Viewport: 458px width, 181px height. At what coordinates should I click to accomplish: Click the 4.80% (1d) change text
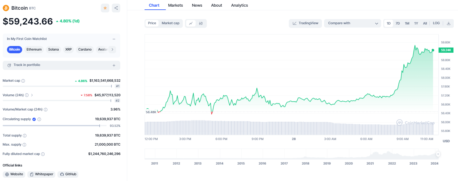point(70,21)
